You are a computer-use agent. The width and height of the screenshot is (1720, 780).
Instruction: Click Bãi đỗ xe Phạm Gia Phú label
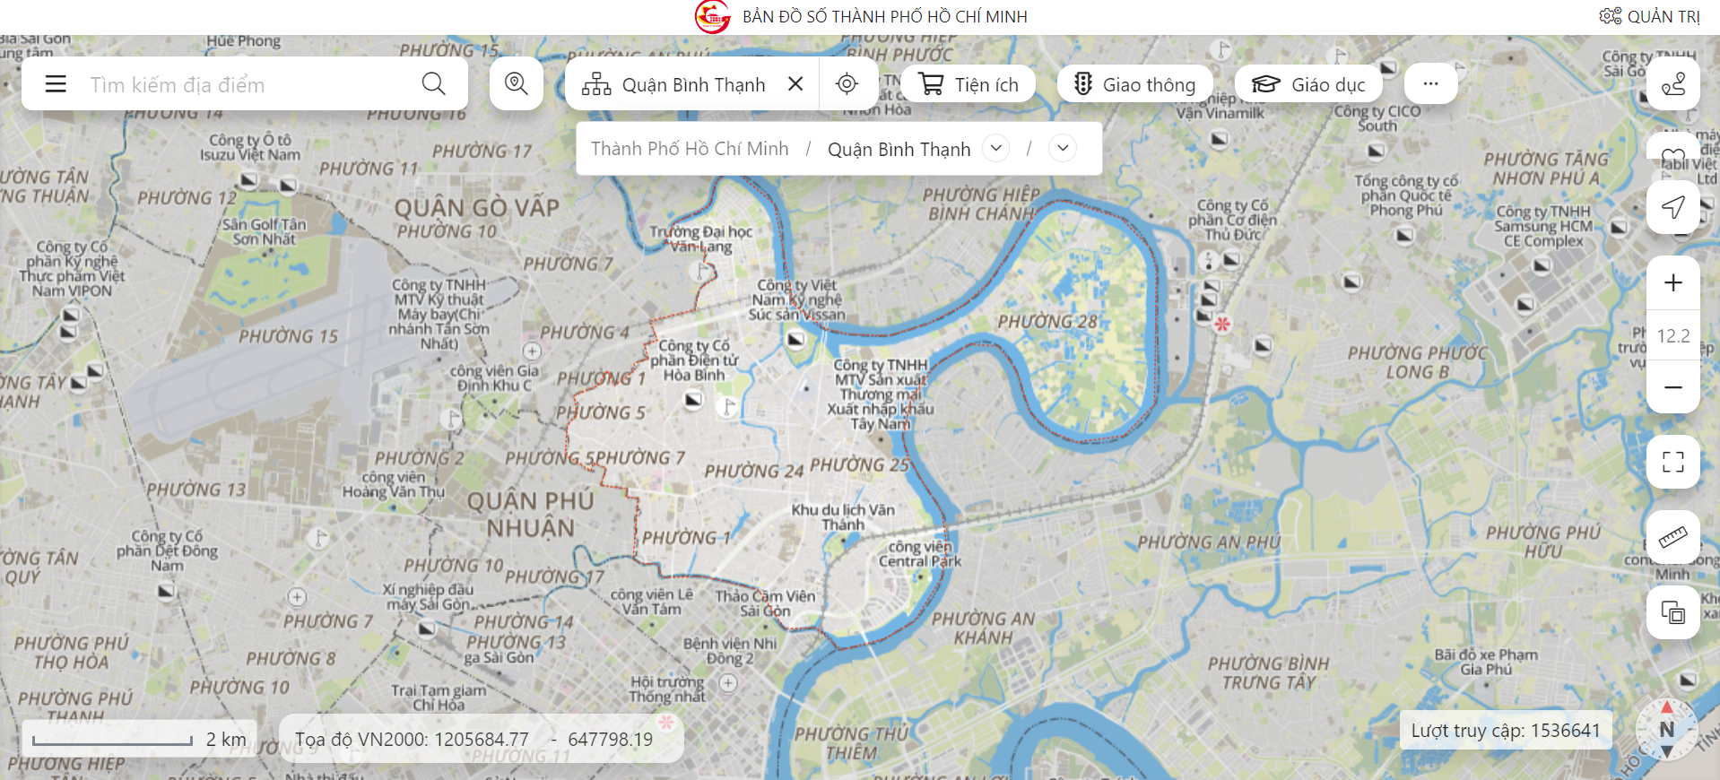1486,662
